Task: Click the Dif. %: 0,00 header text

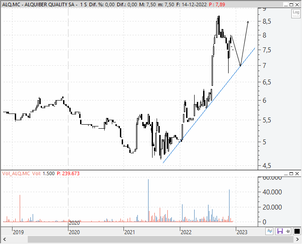Action: point(102,4)
